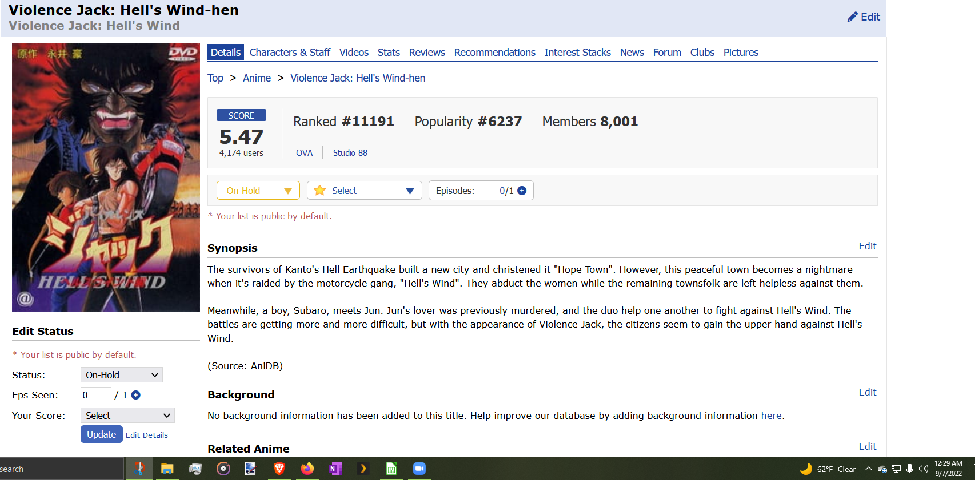Open the Recommendations tab
This screenshot has width=975, height=480.
[x=495, y=53]
